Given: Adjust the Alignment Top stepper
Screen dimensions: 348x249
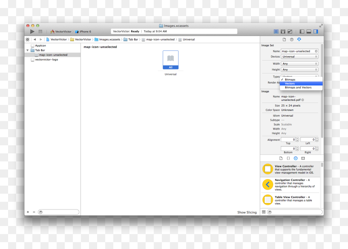Looking at the screenshot, I should coord(297,140).
